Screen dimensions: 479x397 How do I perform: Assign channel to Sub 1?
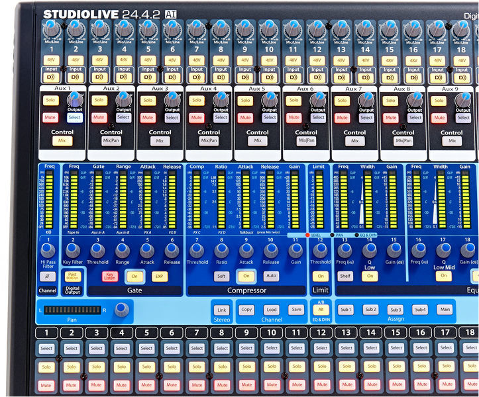coord(346,310)
